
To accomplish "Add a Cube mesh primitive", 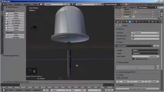I will [15, 16].
